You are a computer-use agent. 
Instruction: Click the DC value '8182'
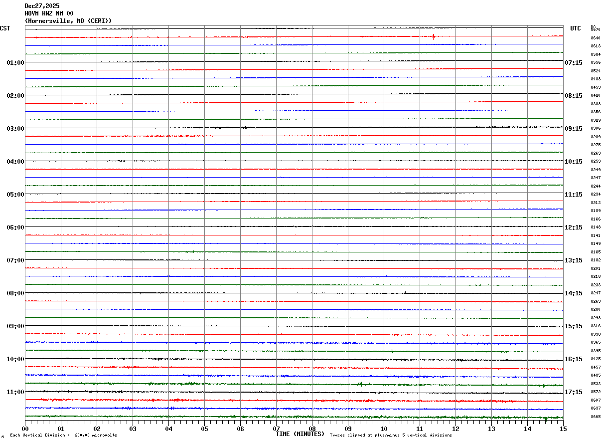596,260
